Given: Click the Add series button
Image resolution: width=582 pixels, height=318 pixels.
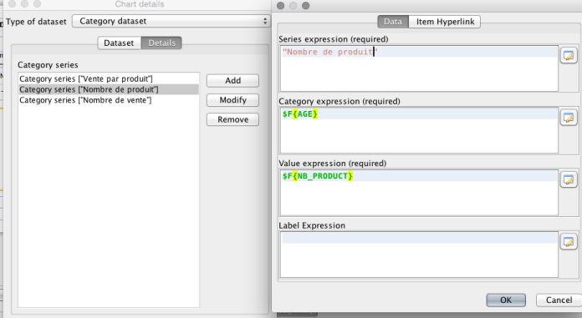Looking at the screenshot, I should (232, 80).
